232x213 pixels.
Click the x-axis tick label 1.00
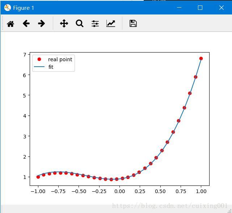(201, 191)
